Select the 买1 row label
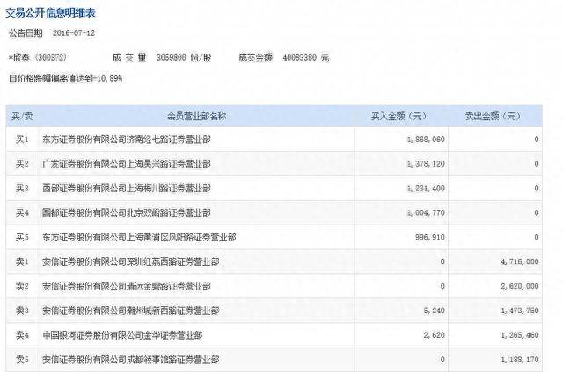Screen dimensions: 563x372 [22, 139]
